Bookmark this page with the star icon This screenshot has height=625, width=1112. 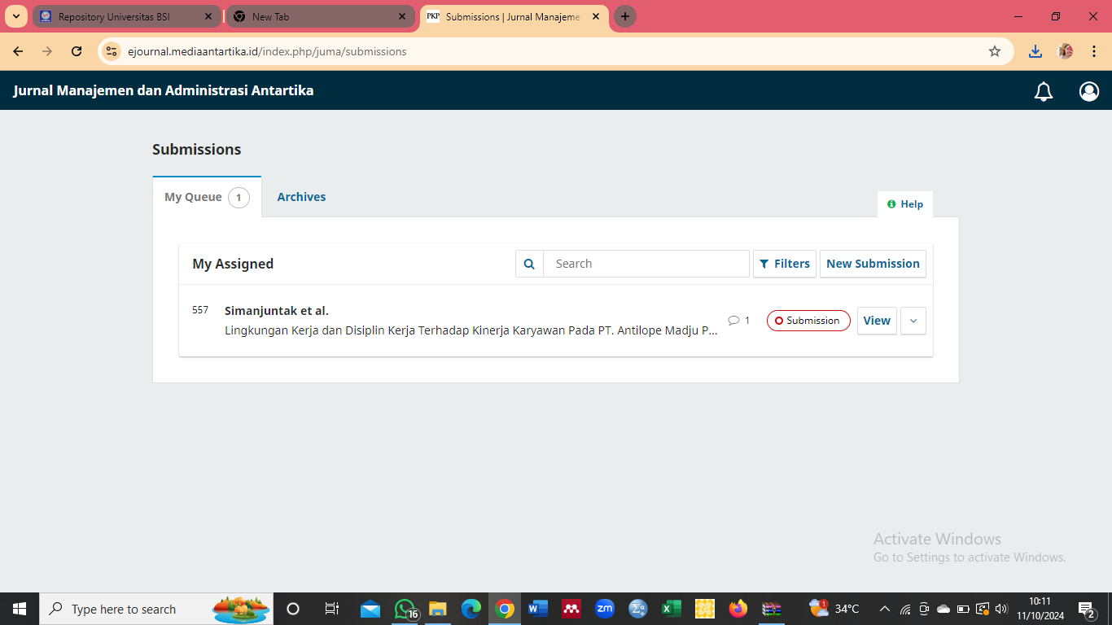(x=995, y=51)
